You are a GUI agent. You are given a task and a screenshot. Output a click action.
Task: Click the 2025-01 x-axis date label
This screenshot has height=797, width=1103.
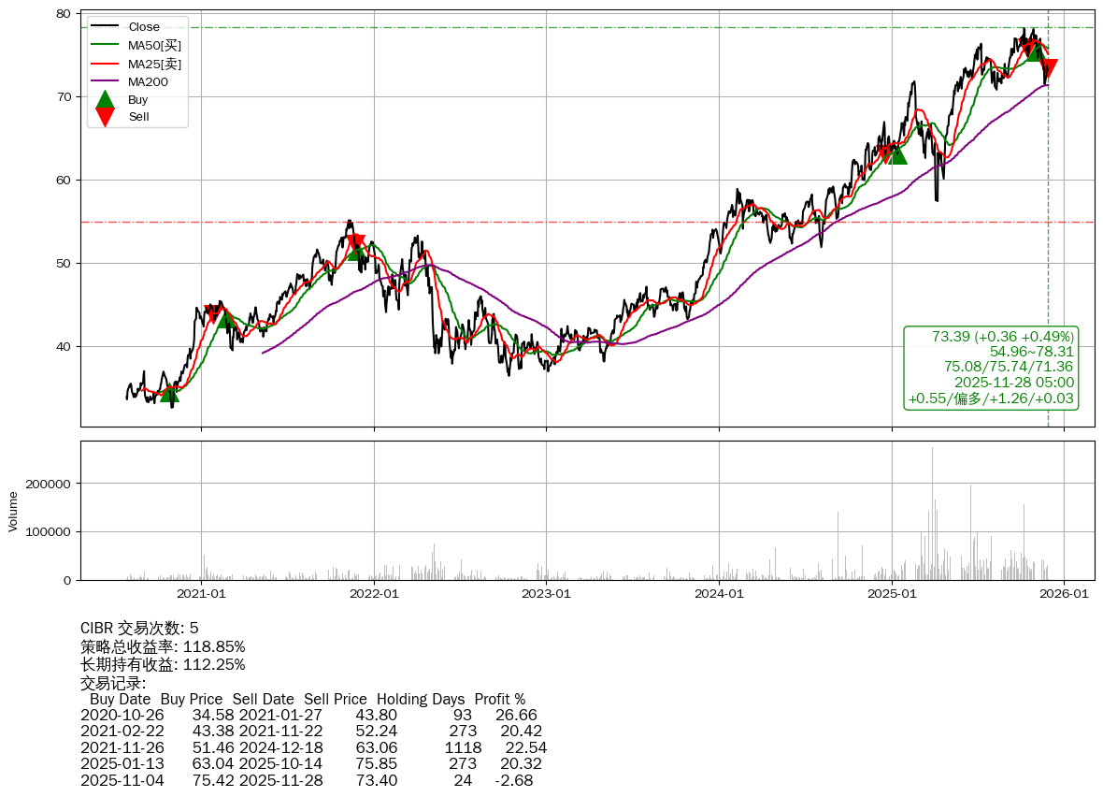pyautogui.click(x=892, y=593)
